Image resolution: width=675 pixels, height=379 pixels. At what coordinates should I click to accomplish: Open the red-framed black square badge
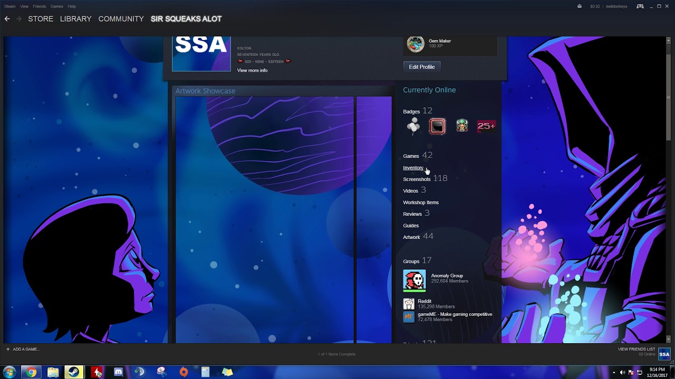click(x=437, y=126)
